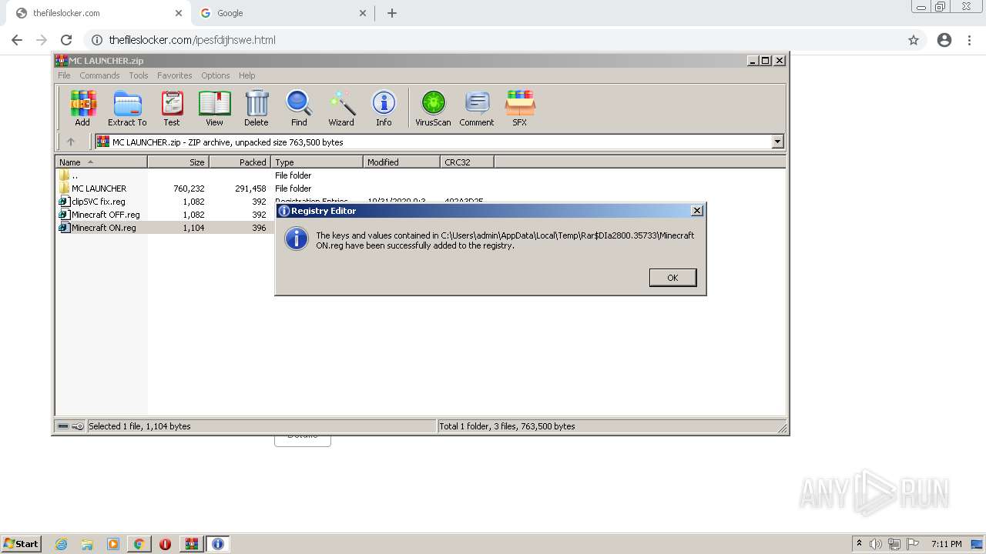Click the Add toolbar icon in WinRAR
Viewport: 986px width, 554px height.
82,108
